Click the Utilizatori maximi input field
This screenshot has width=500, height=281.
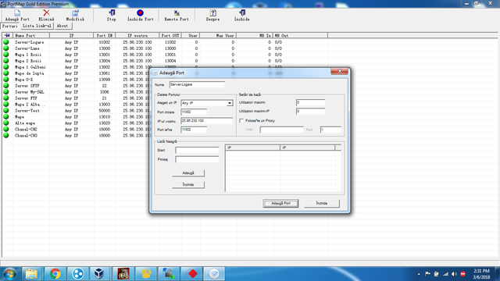[x=311, y=102]
